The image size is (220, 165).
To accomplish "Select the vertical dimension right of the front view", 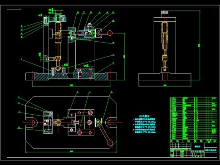I will [124, 57].
